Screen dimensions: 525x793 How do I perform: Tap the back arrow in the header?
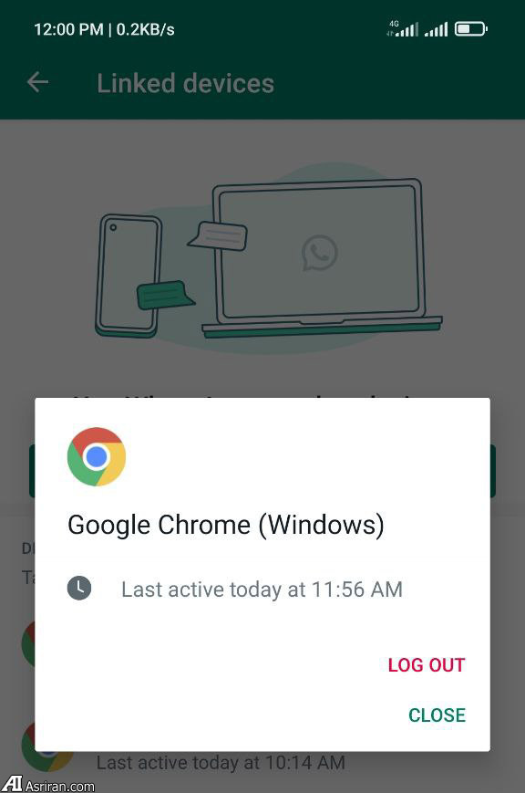[38, 82]
